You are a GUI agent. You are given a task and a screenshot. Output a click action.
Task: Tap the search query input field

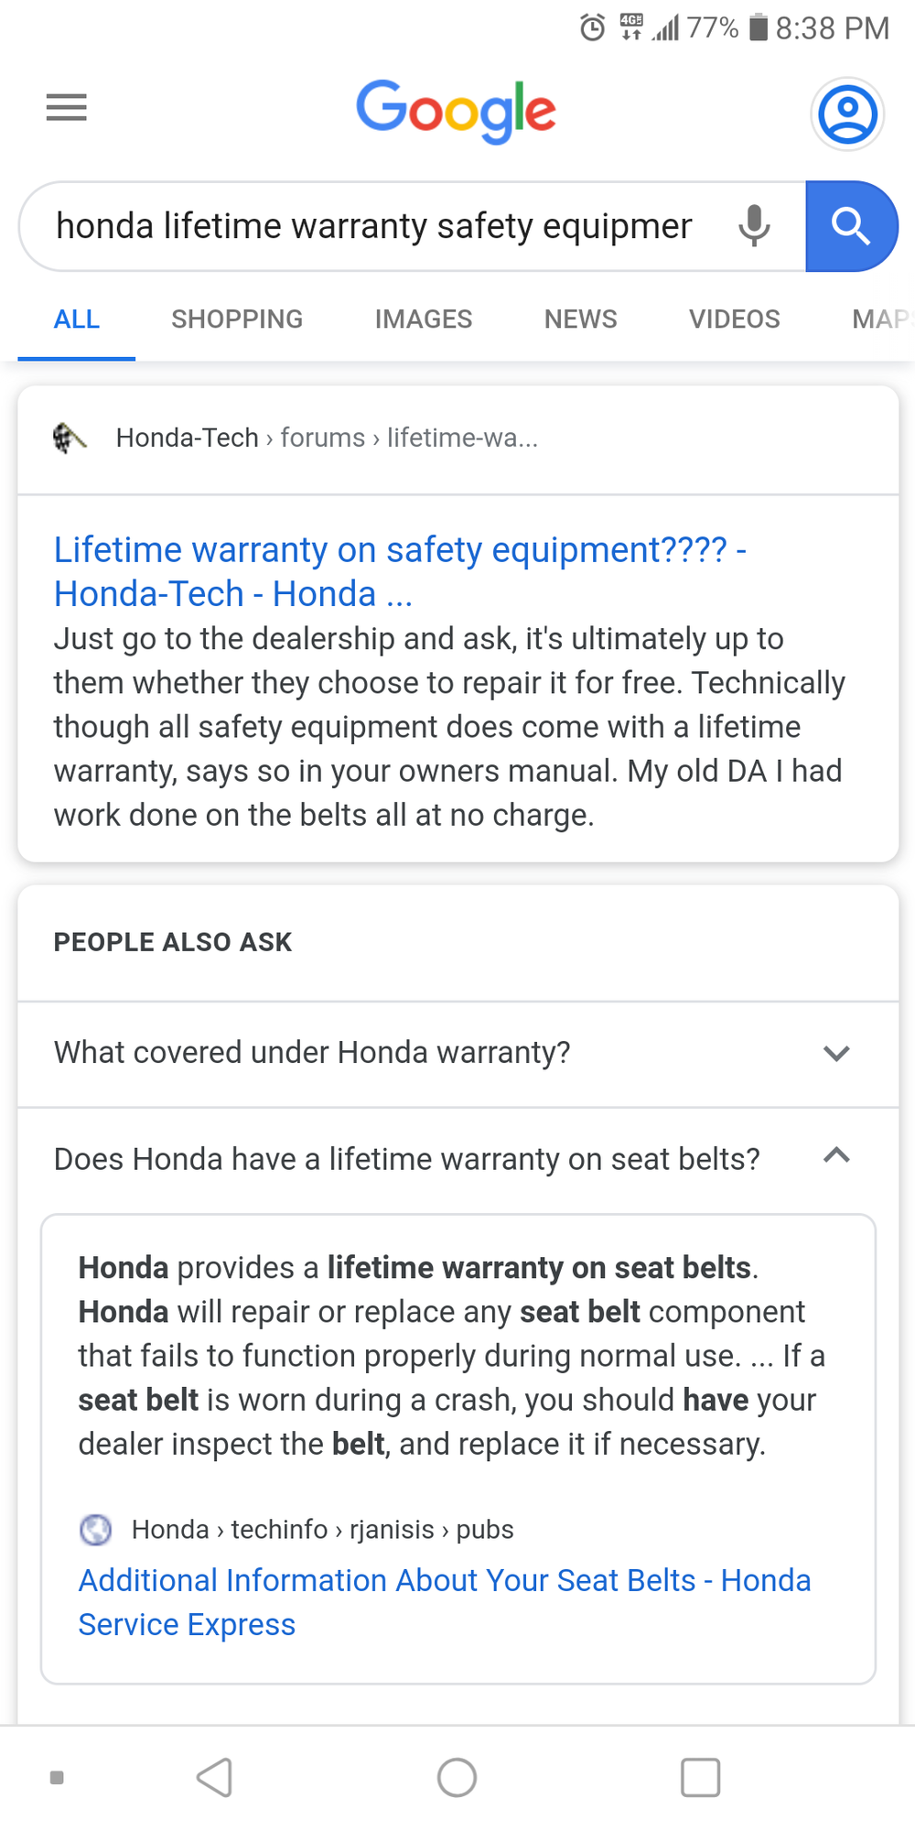point(375,226)
